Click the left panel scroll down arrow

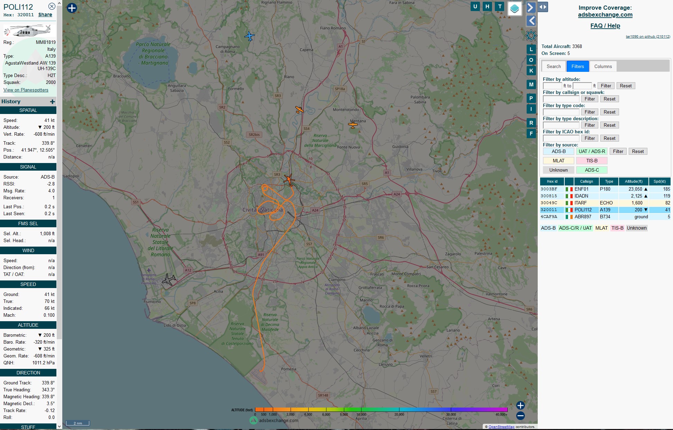[x=59, y=427]
